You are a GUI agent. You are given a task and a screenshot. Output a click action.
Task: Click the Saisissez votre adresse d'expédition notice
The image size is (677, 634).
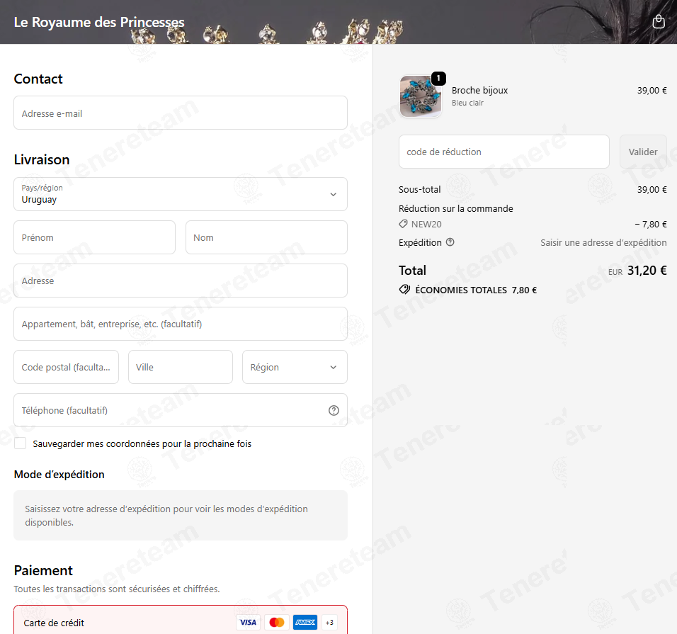[181, 515]
